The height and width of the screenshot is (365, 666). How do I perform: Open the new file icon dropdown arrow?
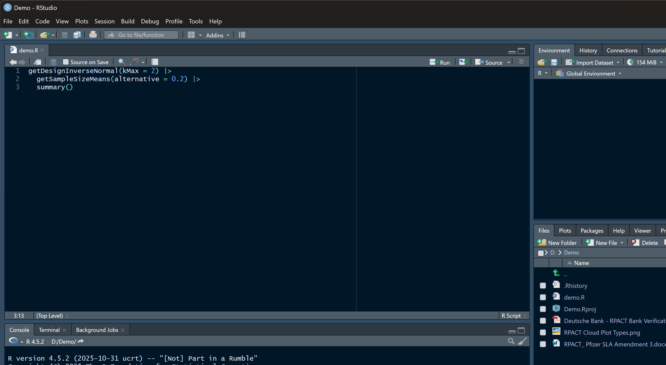point(17,35)
